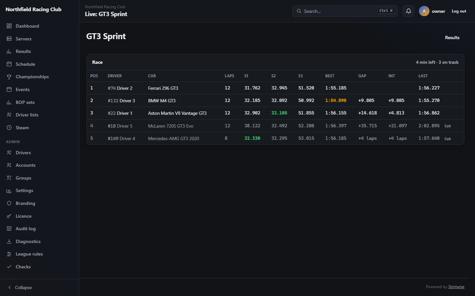Screen dimensions: 475x296
Task: Focus the Search field
Action: click(345, 11)
